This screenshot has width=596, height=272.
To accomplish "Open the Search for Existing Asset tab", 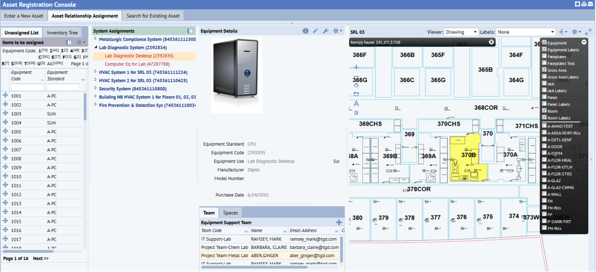I will [153, 16].
